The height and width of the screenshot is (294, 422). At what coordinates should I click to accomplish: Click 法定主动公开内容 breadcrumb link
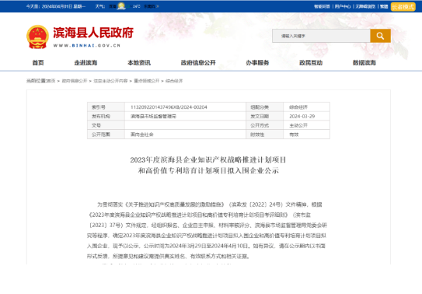[x=110, y=81]
